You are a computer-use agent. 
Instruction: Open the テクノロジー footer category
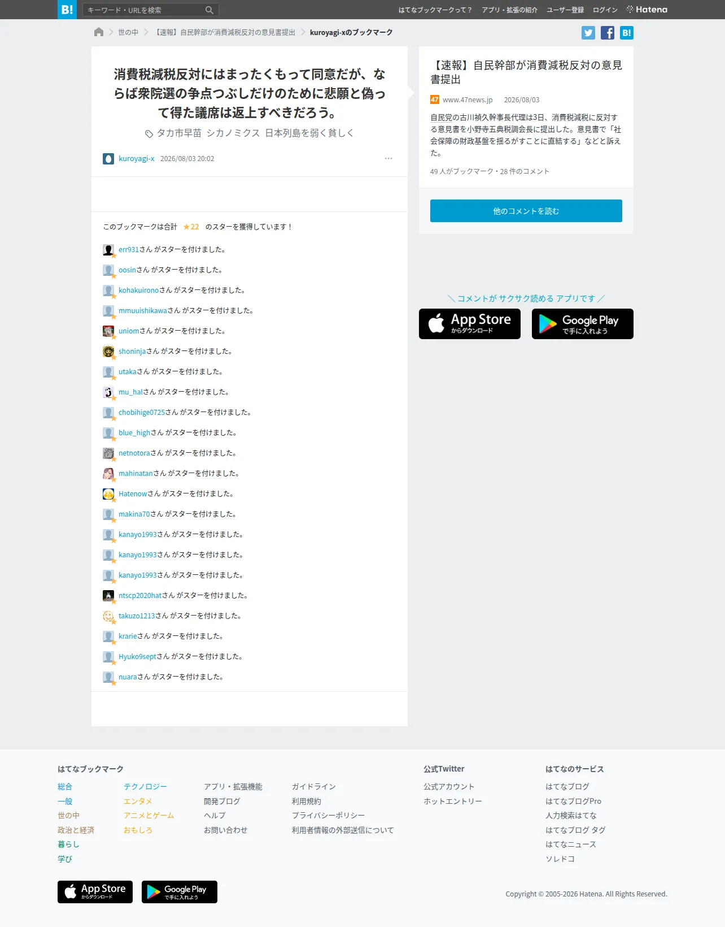[x=146, y=787]
